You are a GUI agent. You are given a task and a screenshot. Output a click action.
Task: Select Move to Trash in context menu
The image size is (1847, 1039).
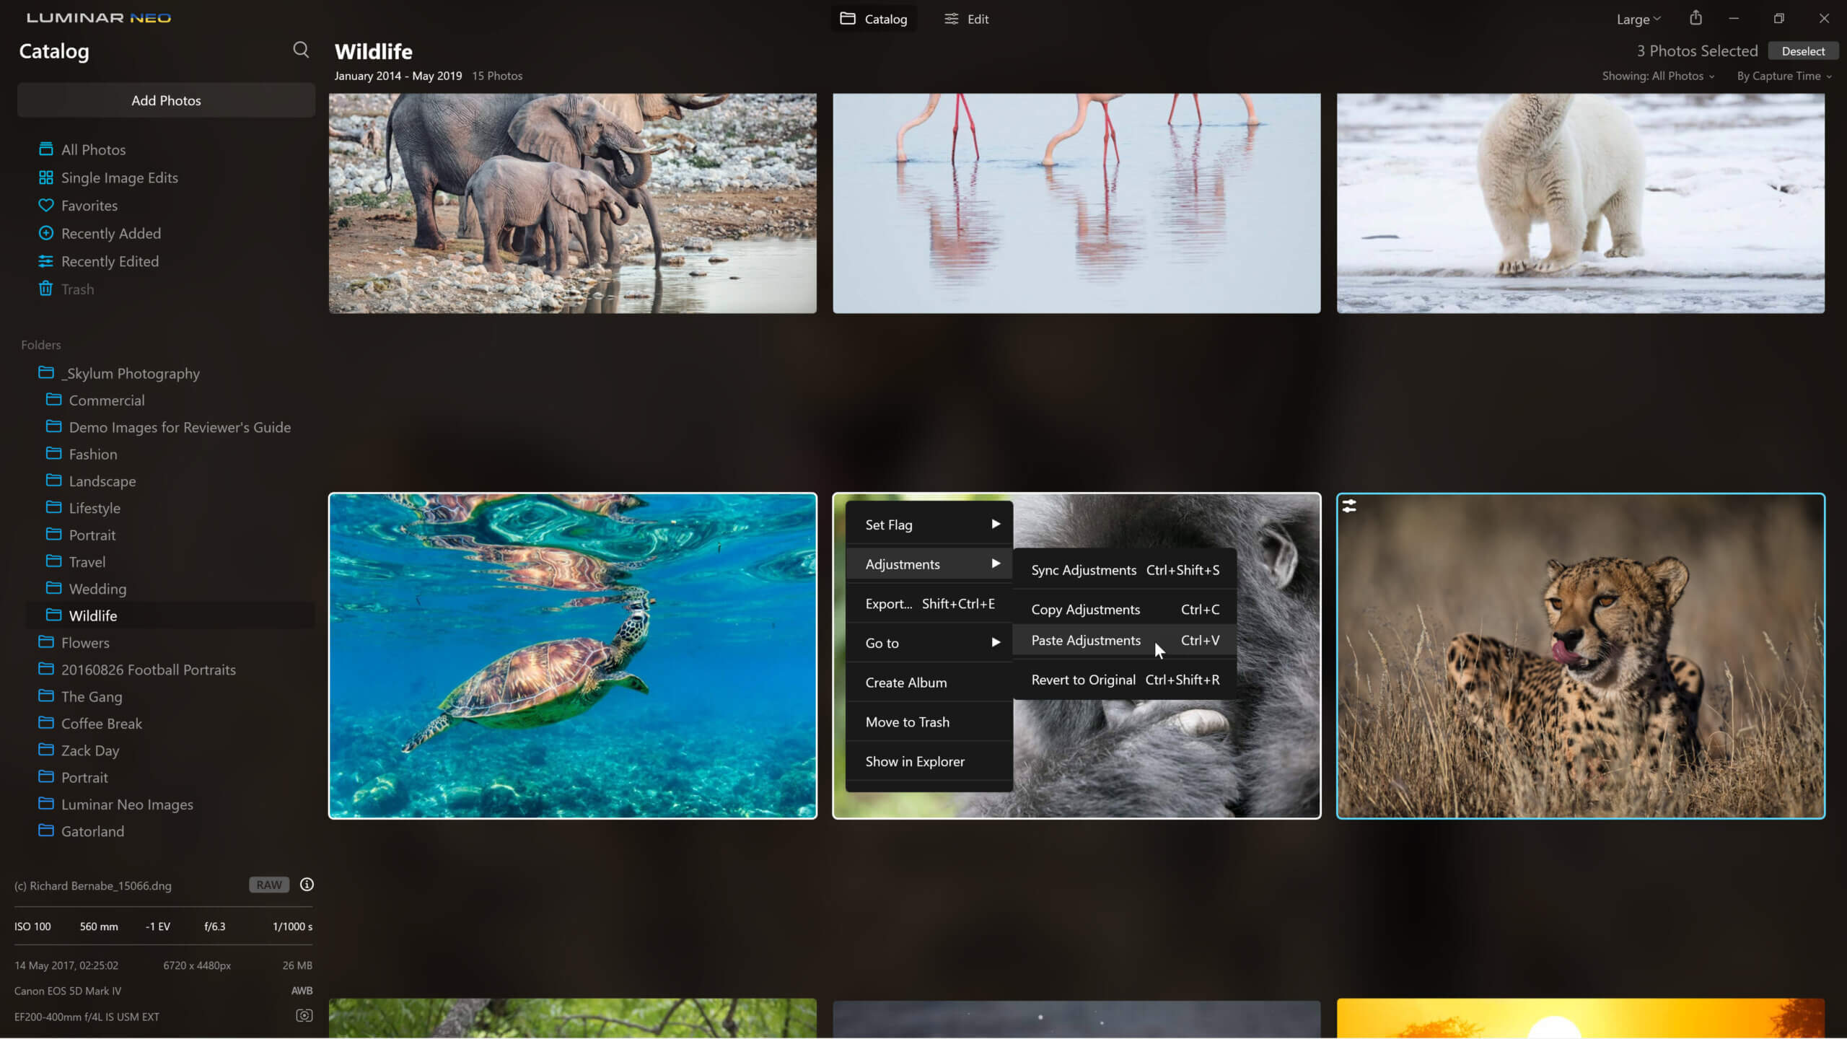click(907, 722)
